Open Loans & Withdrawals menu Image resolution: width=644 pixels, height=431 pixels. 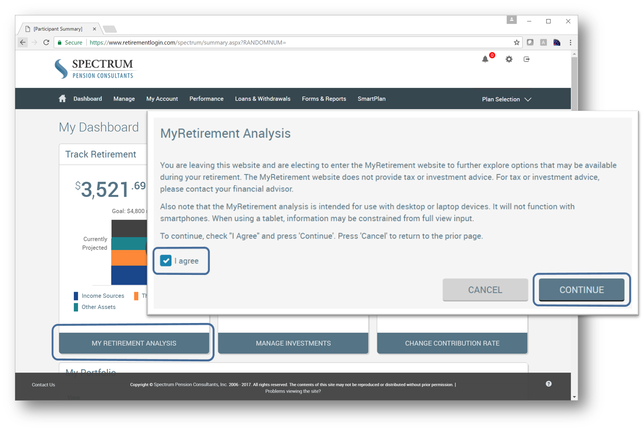click(262, 99)
